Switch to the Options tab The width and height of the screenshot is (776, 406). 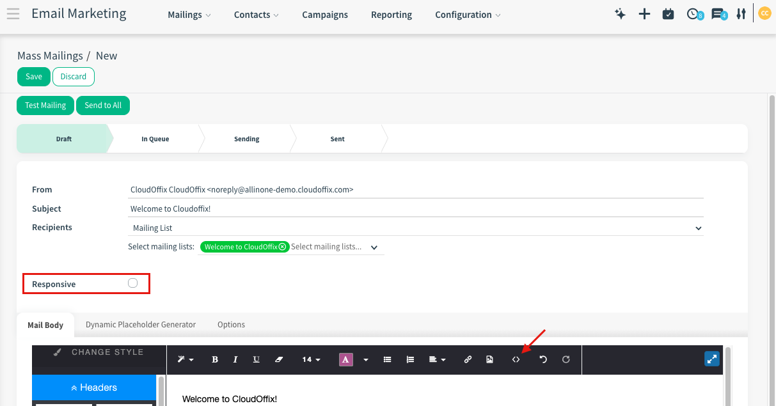[x=231, y=325]
